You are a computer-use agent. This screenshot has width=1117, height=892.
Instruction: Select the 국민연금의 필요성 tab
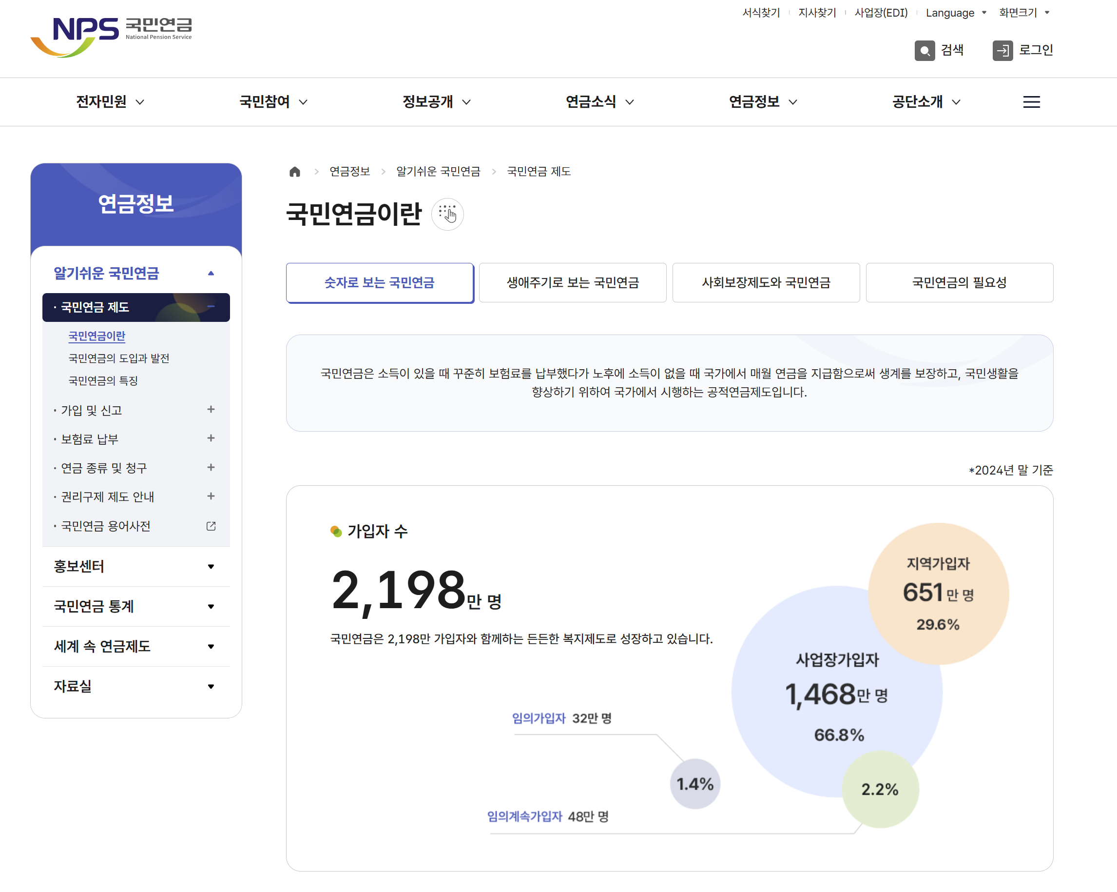click(959, 283)
